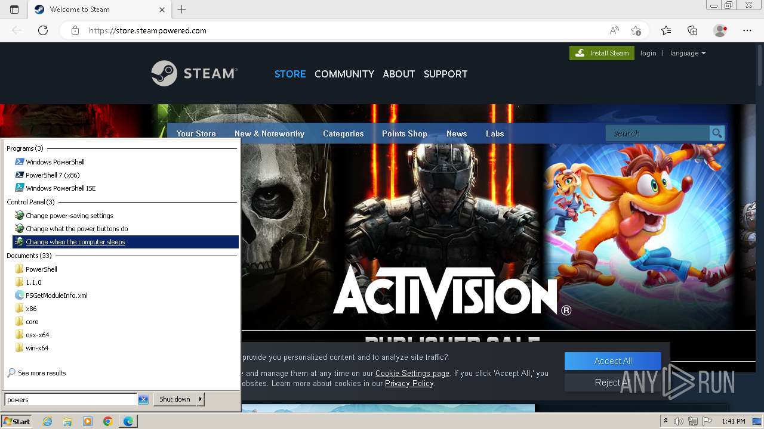Screen dimensions: 764x429
Task: Open the language dropdown
Action: [688, 53]
